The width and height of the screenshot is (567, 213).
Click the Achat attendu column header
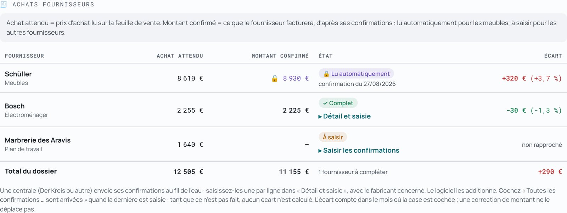(x=180, y=56)
